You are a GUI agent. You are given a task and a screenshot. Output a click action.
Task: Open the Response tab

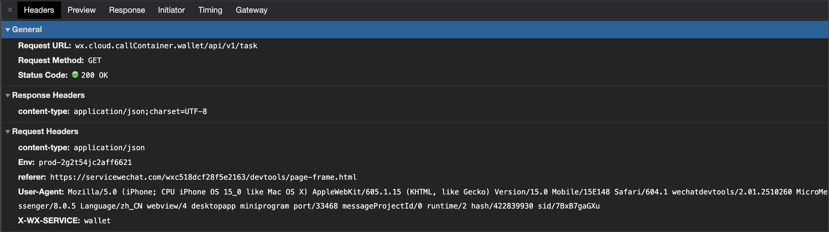point(127,10)
